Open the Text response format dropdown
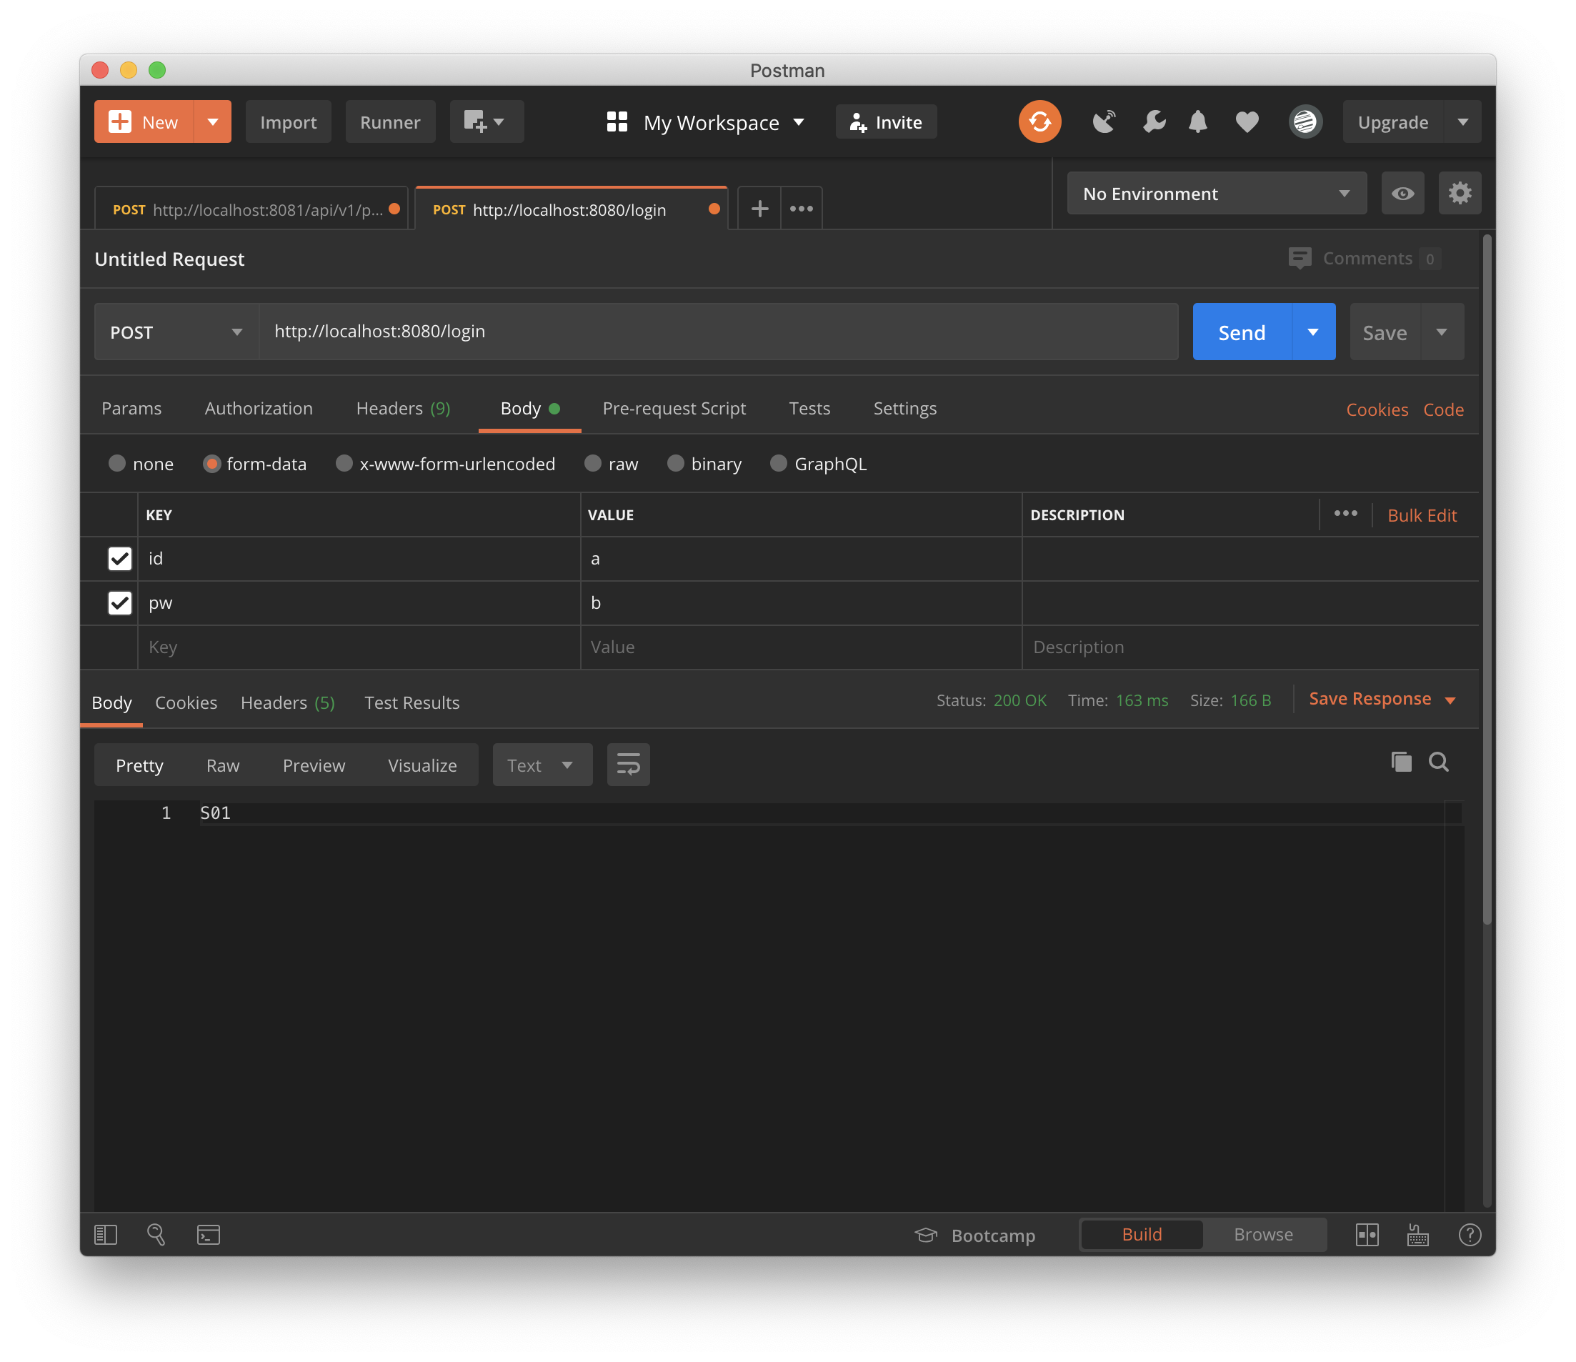Viewport: 1576px width, 1362px height. pos(542,765)
